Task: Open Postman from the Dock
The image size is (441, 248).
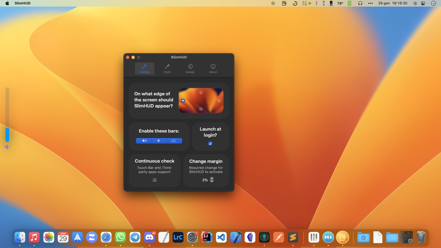Action: [279, 237]
